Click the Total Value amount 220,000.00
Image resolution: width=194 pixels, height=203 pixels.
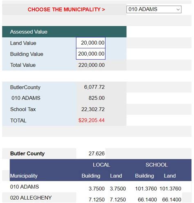coord(92,65)
